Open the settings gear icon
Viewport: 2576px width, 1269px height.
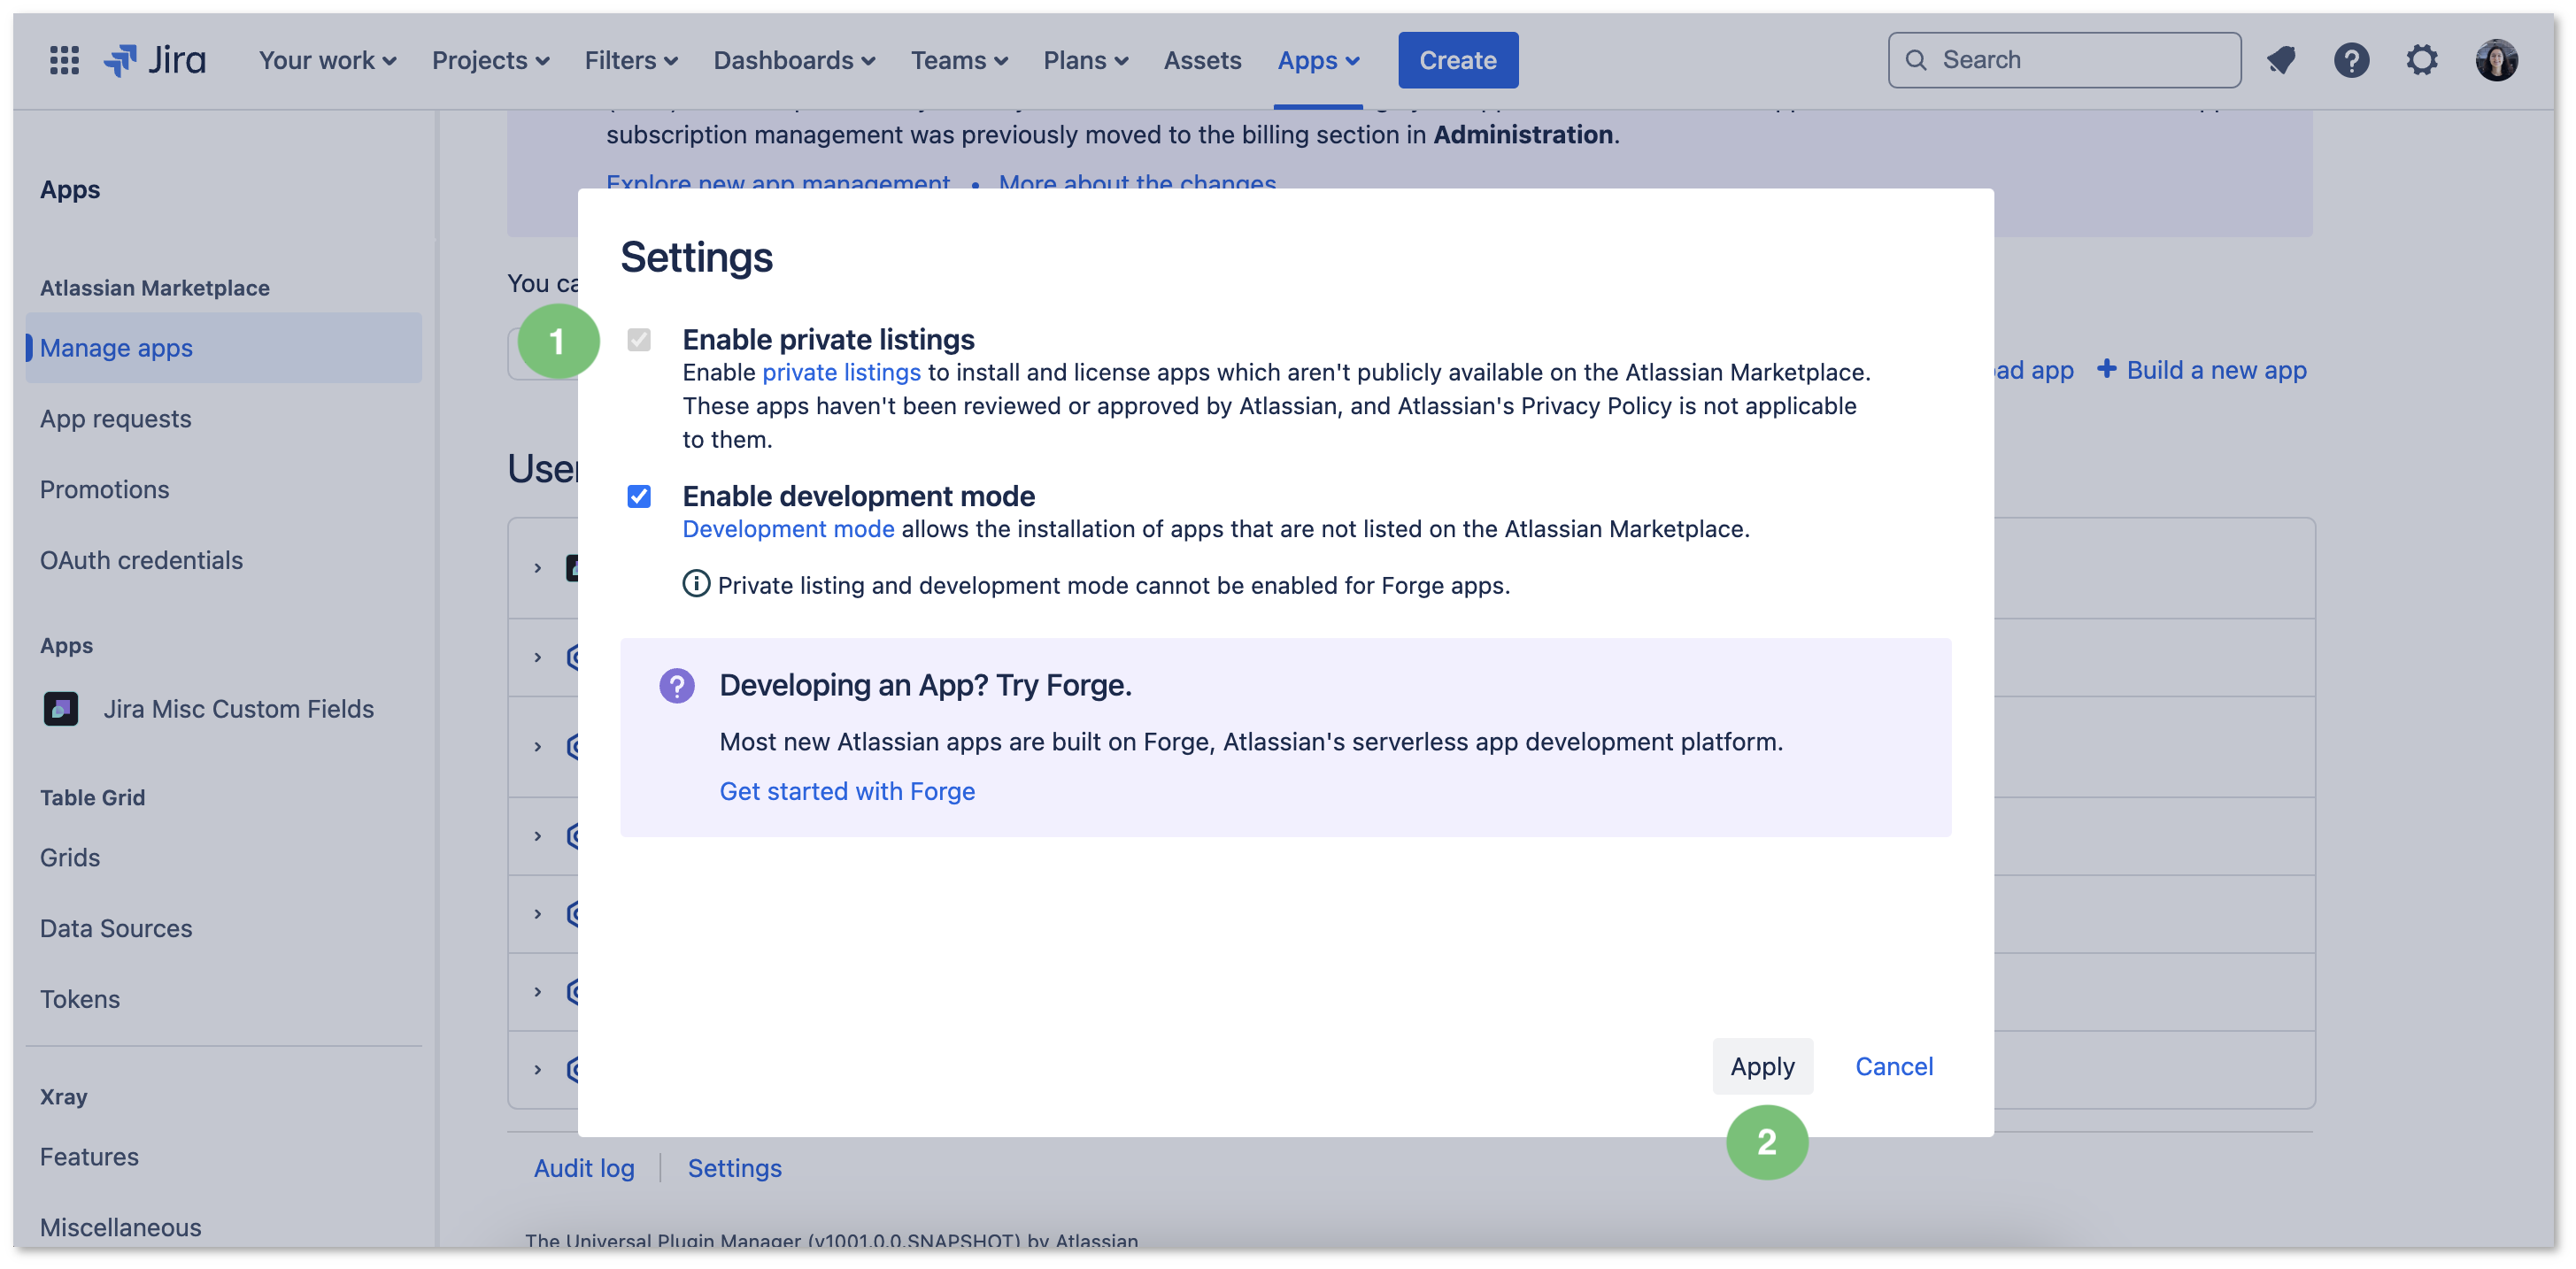pos(2421,60)
